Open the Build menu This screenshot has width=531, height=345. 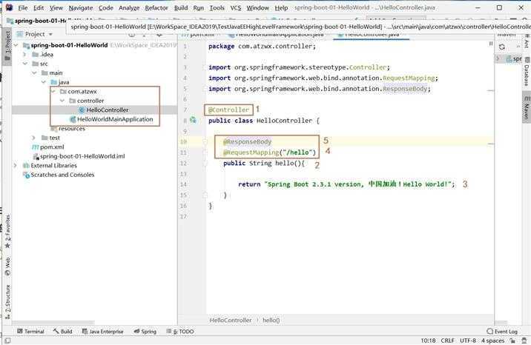point(181,7)
